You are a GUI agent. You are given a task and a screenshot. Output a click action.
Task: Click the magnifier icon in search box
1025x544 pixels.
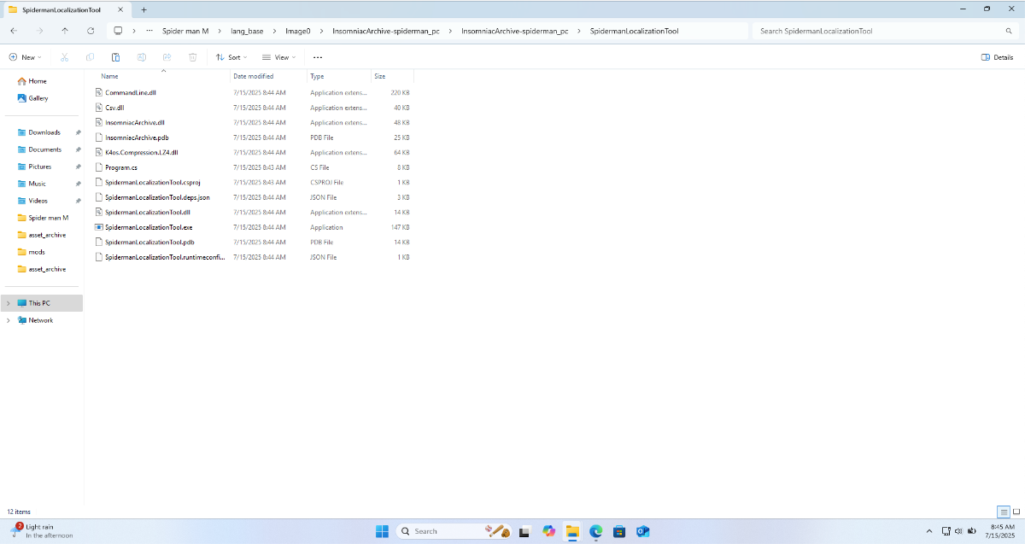(x=1009, y=31)
